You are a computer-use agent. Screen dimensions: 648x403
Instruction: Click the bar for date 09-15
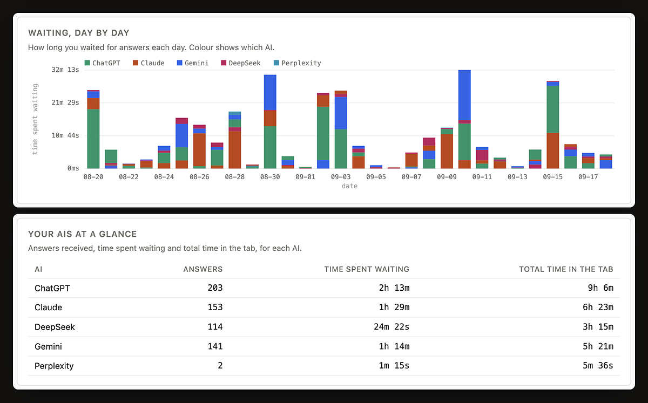(x=552, y=125)
